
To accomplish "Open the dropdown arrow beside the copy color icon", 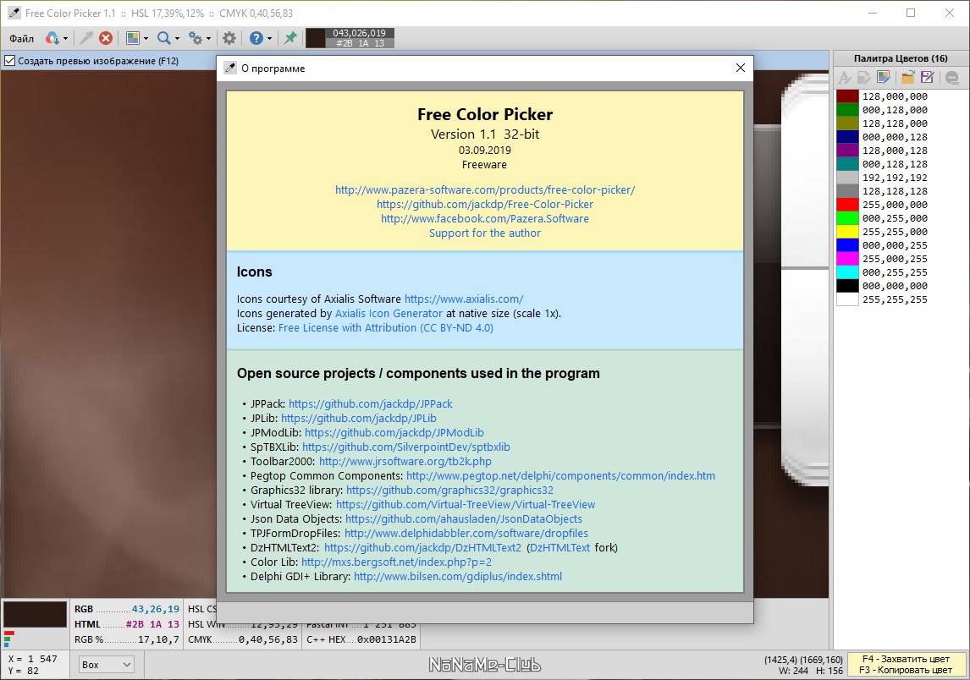I will (x=65, y=39).
